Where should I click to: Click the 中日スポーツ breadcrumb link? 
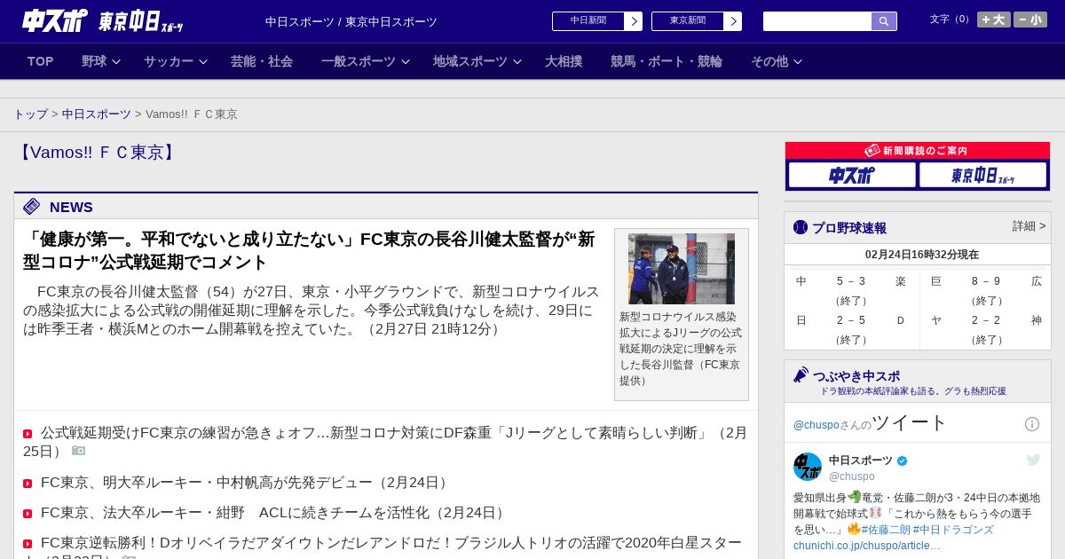click(x=96, y=114)
